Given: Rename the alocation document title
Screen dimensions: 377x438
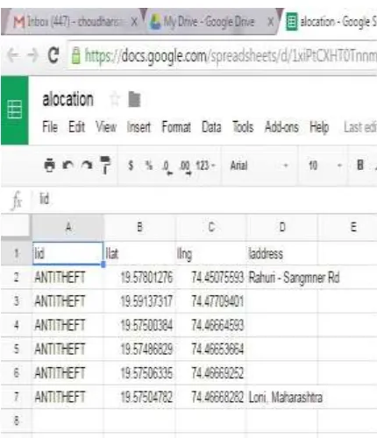Looking at the screenshot, I should 68,99.
